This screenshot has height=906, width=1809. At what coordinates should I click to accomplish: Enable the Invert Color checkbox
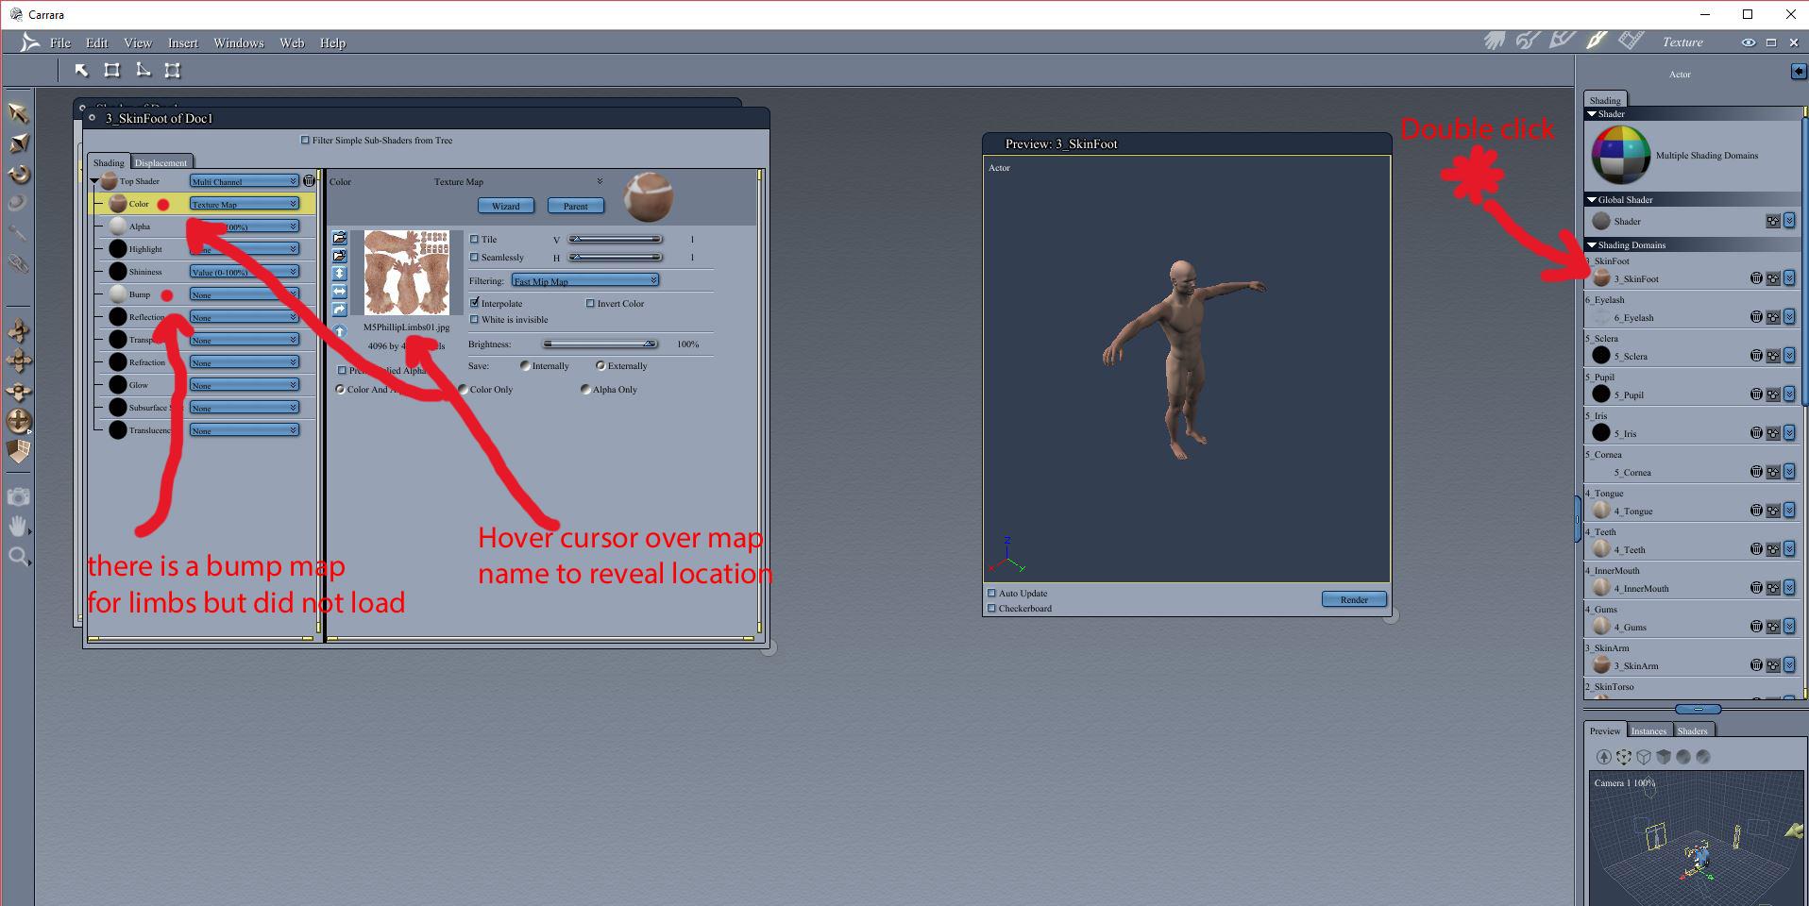click(590, 304)
